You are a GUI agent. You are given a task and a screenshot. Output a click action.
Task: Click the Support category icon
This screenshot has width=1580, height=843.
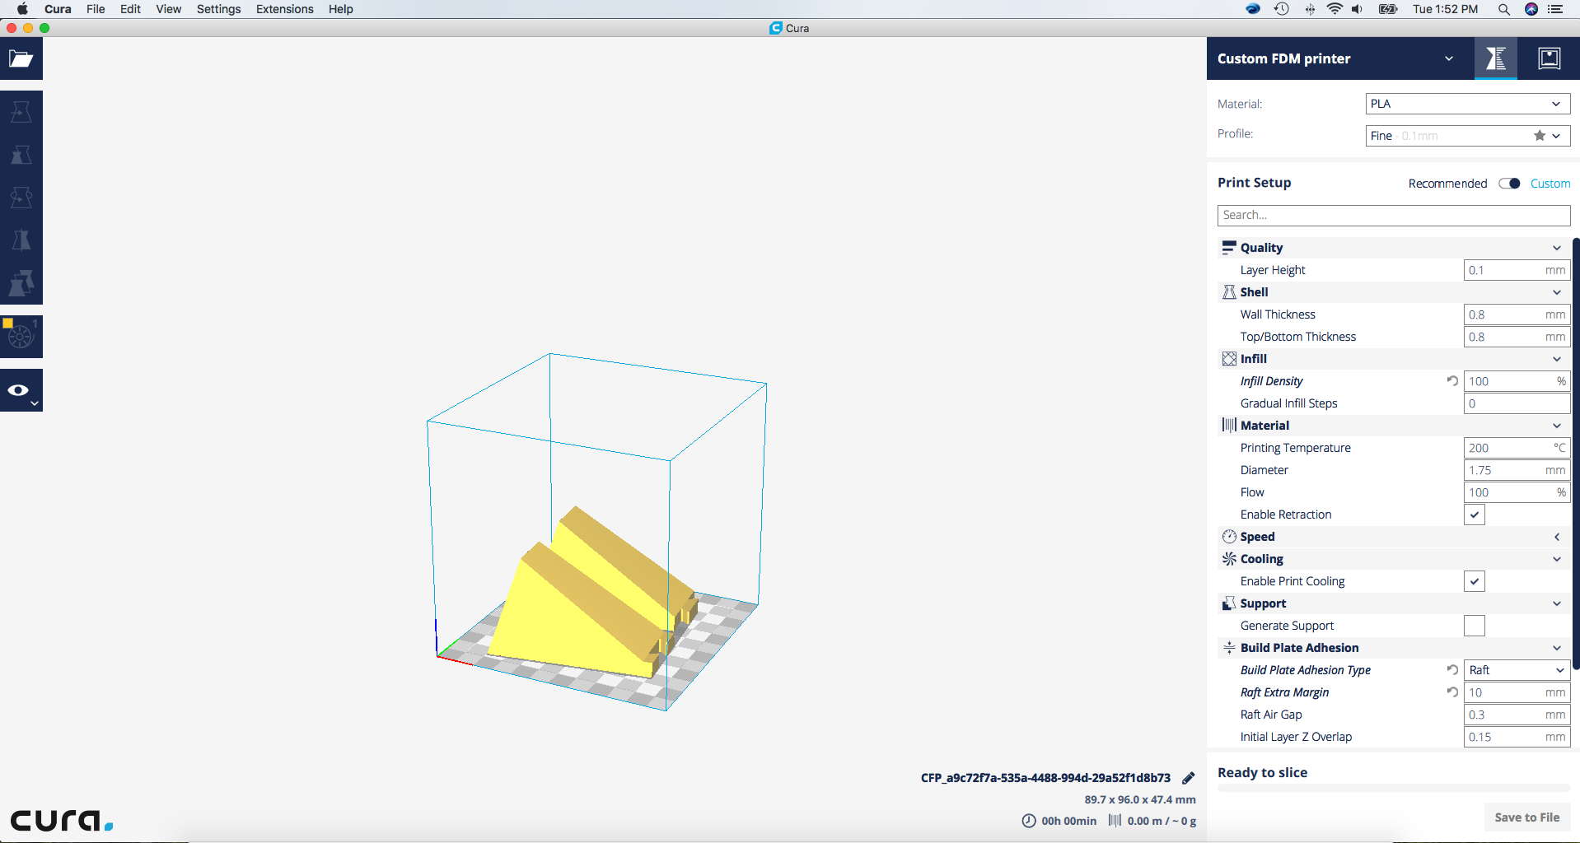[1229, 603]
